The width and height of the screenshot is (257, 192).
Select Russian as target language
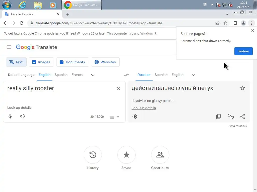(144, 75)
